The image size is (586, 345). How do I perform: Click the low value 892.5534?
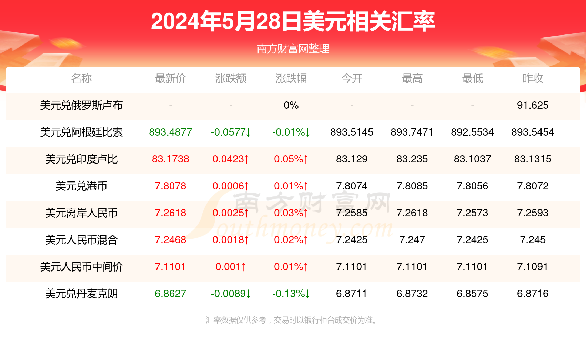point(472,132)
